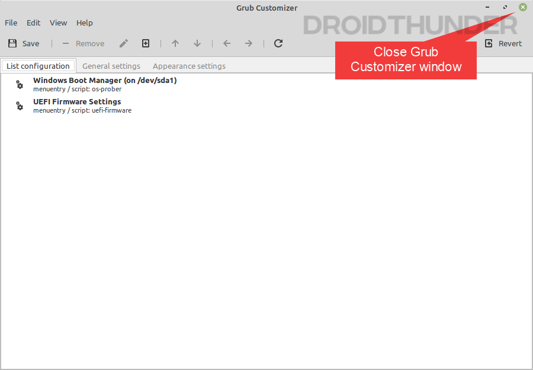Open the Appearance settings tab

point(189,66)
